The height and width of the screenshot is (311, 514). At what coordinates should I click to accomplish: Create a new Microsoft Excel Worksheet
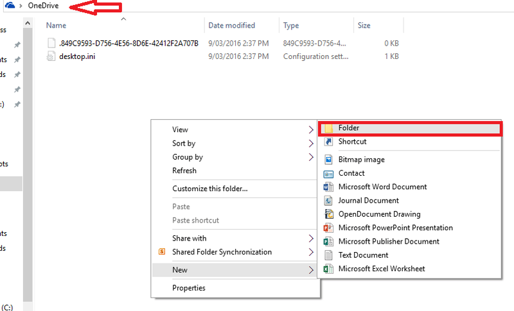coord(410,269)
